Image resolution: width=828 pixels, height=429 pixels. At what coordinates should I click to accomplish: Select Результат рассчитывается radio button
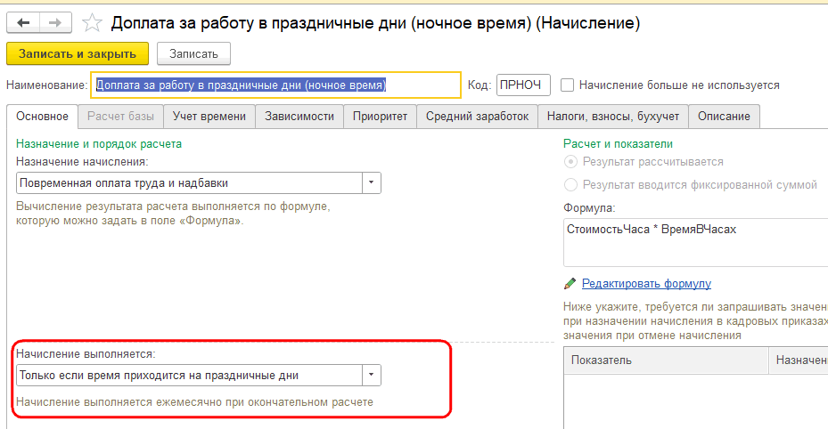point(570,162)
